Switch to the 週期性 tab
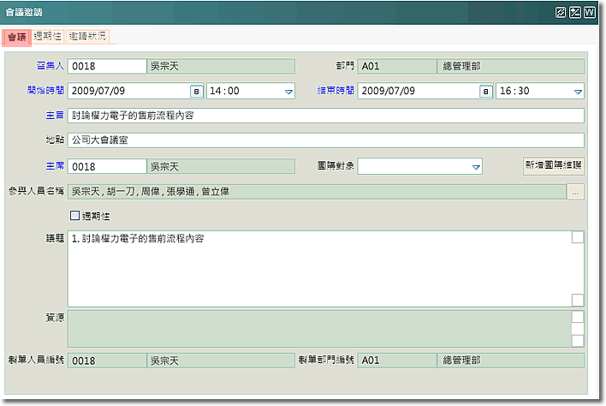This screenshot has height=406, width=606. (48, 37)
